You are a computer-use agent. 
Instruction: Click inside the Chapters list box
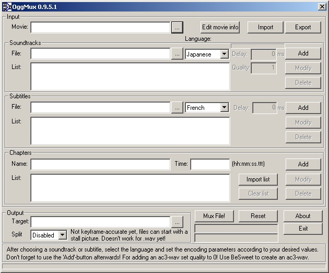click(130, 188)
